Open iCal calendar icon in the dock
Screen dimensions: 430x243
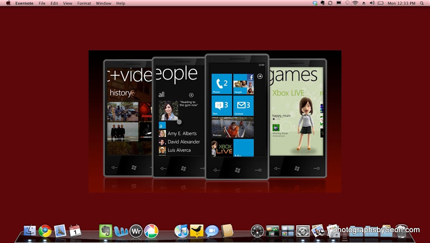(75, 231)
